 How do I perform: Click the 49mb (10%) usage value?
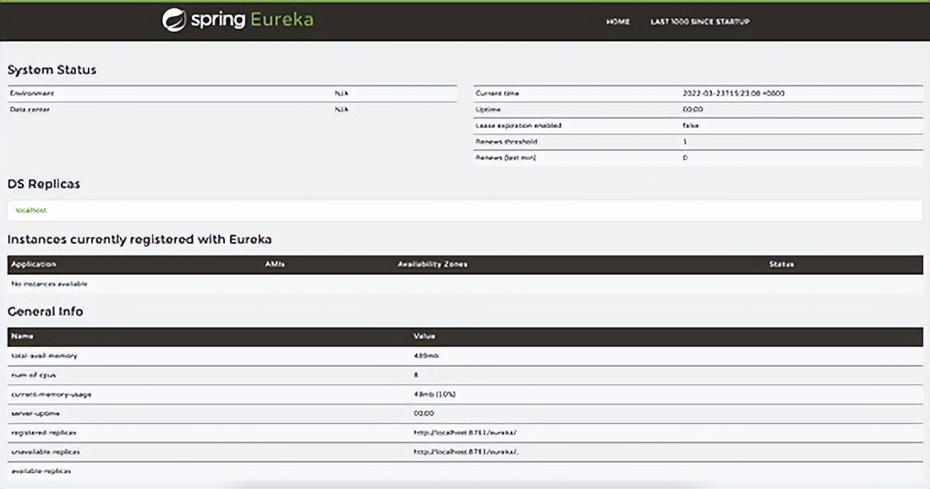coord(435,394)
